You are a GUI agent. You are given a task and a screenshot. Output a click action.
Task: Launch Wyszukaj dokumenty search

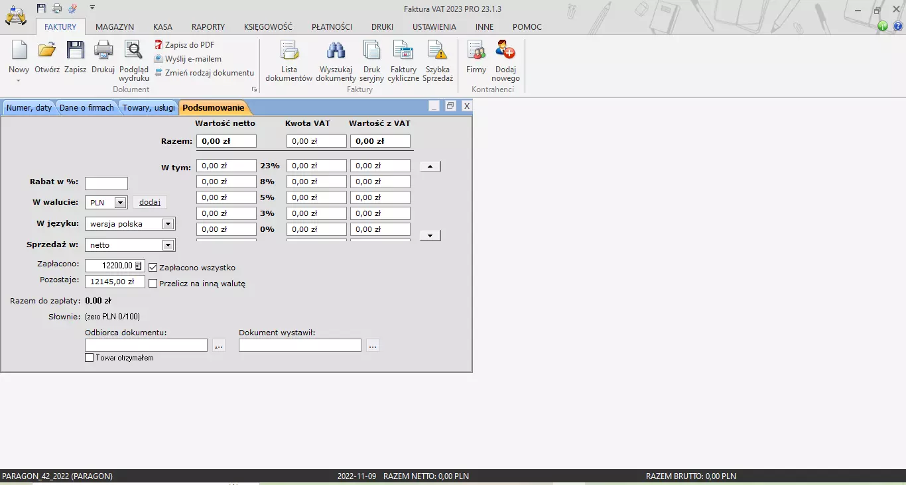click(336, 60)
